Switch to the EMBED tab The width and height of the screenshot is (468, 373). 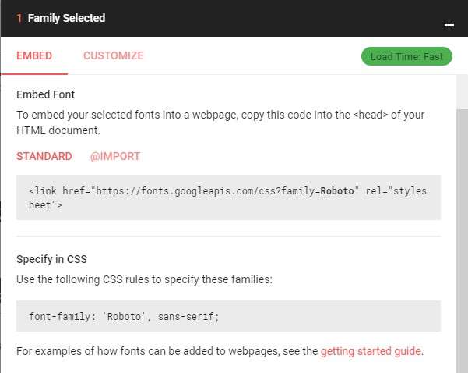tap(34, 55)
